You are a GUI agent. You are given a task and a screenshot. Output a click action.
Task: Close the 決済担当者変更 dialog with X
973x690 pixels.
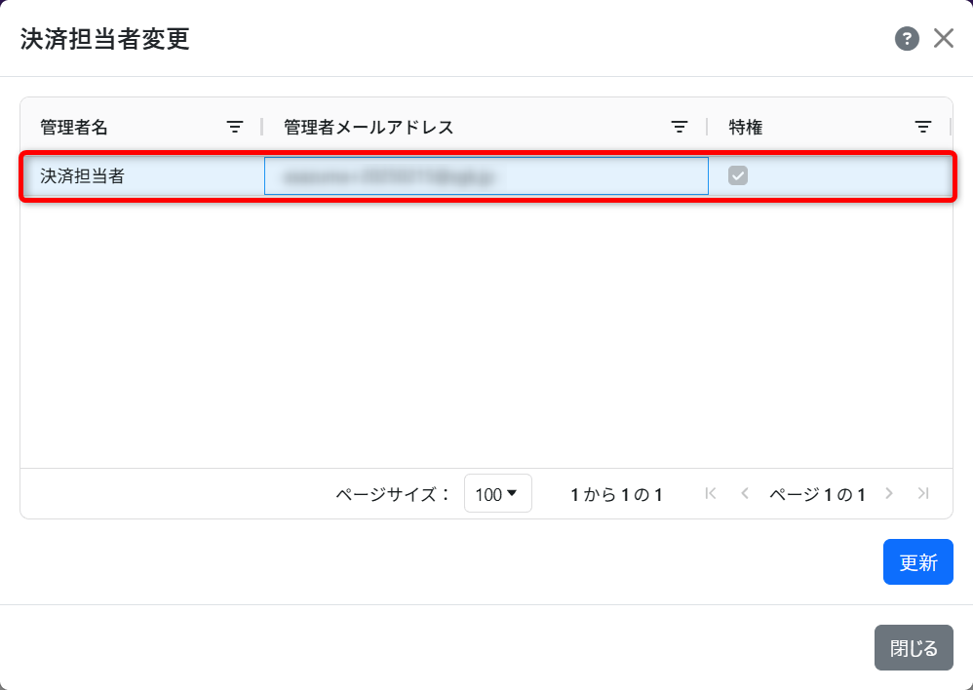point(945,38)
